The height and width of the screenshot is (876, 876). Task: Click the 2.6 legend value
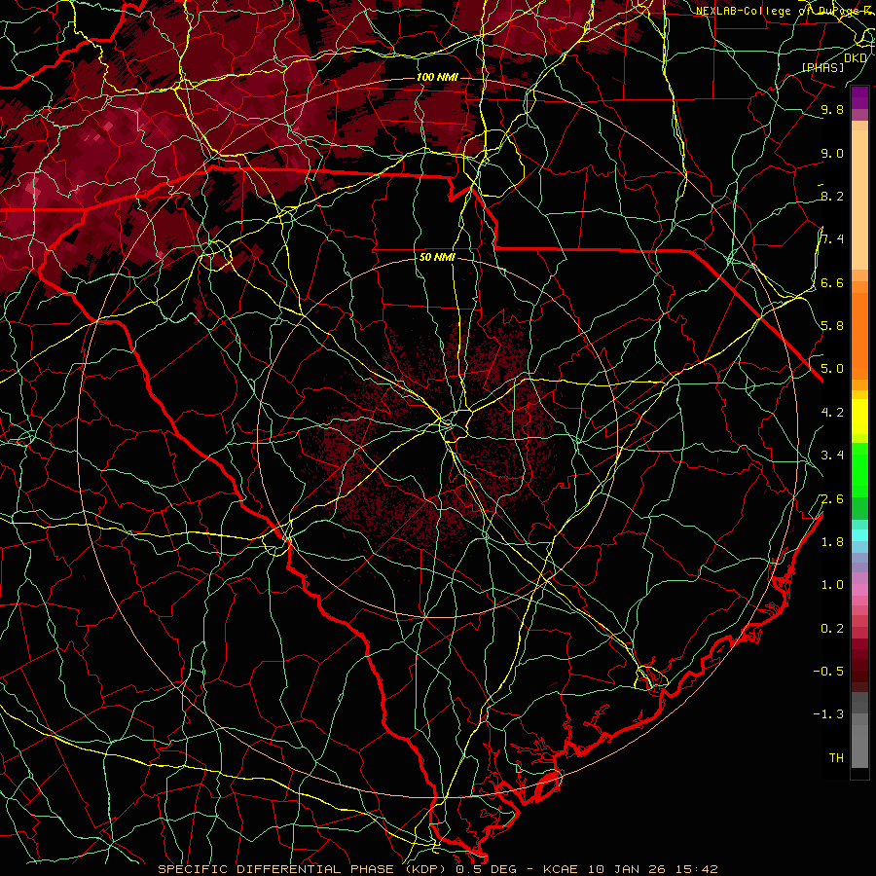tap(832, 498)
